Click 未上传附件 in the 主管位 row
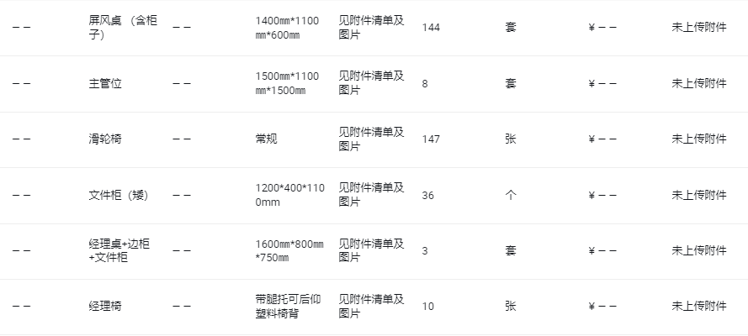The width and height of the screenshot is (748, 336). point(699,83)
